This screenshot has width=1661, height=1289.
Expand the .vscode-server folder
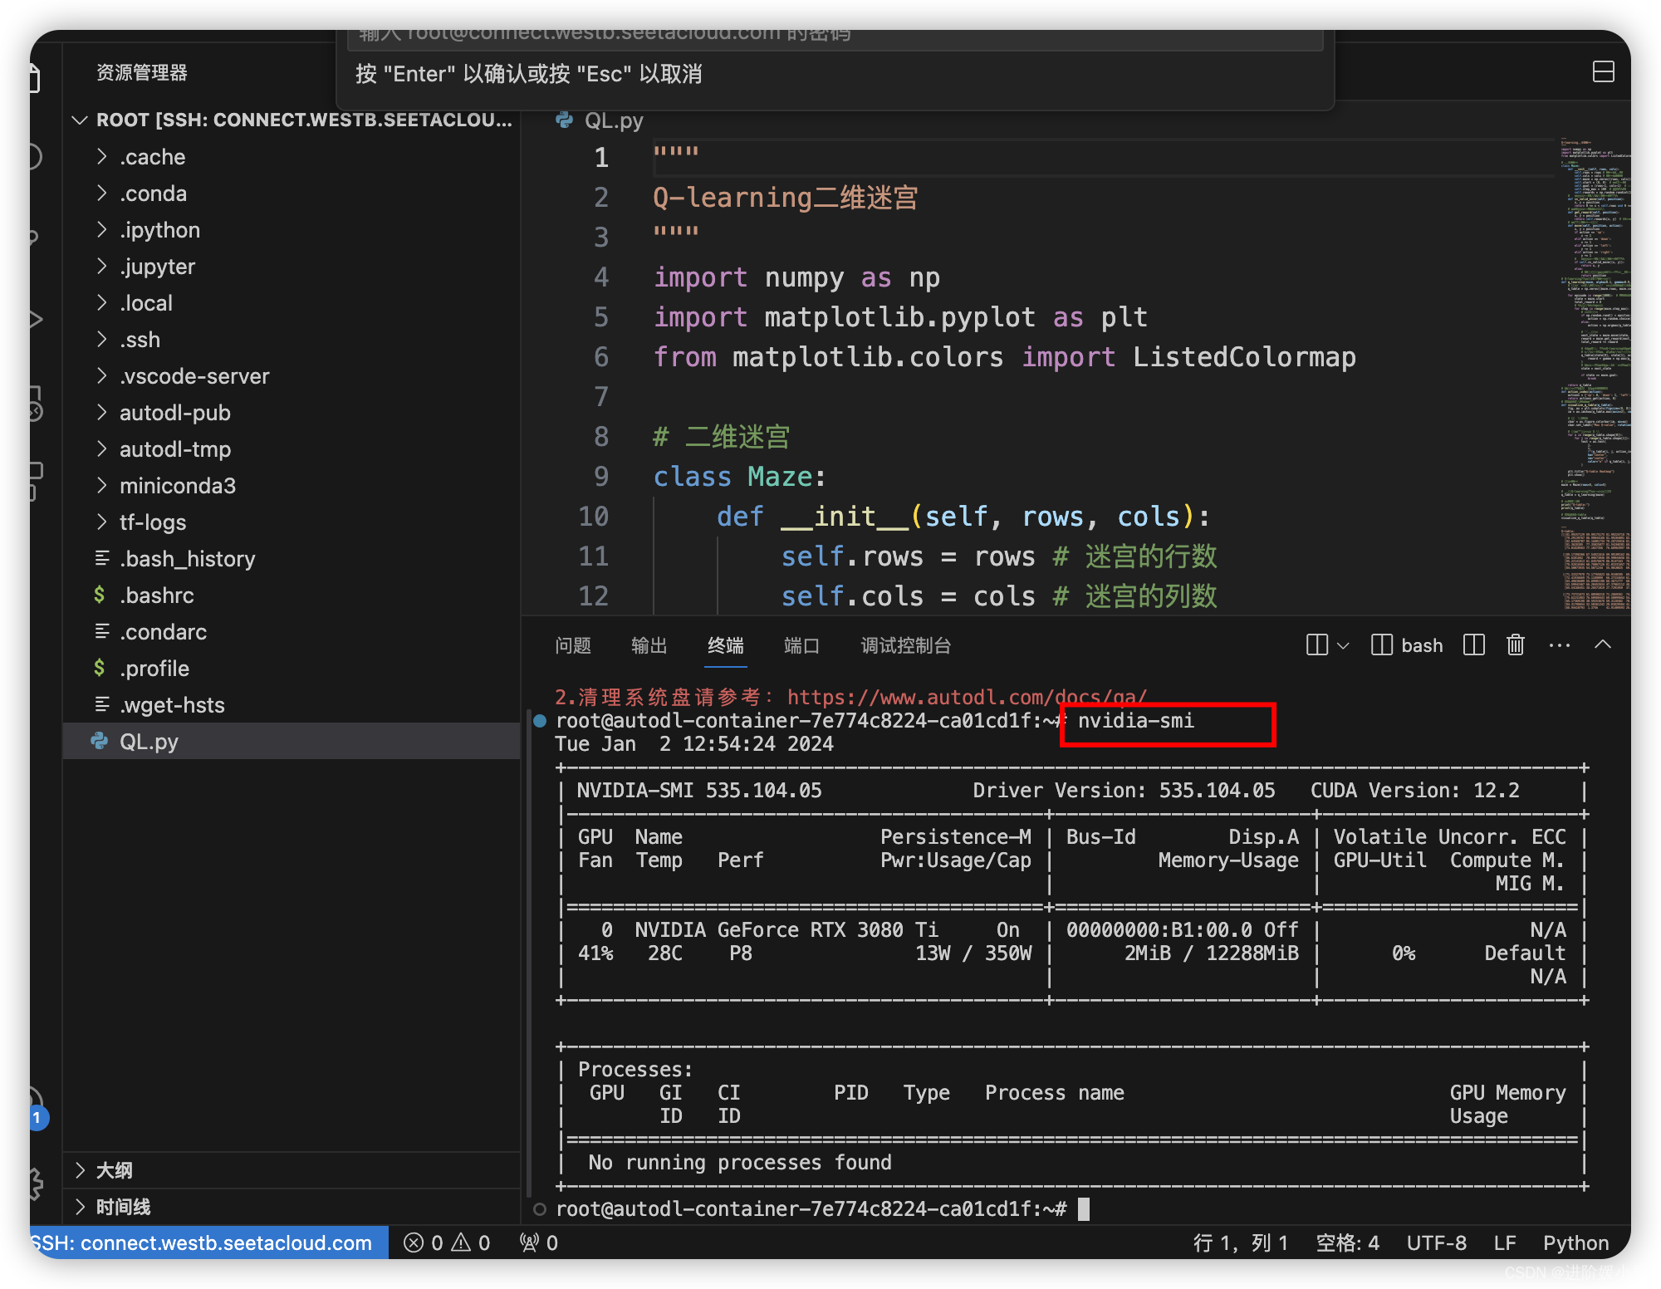(x=292, y=376)
